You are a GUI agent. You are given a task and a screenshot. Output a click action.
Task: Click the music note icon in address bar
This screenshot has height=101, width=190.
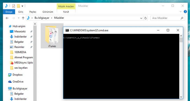point(28,18)
